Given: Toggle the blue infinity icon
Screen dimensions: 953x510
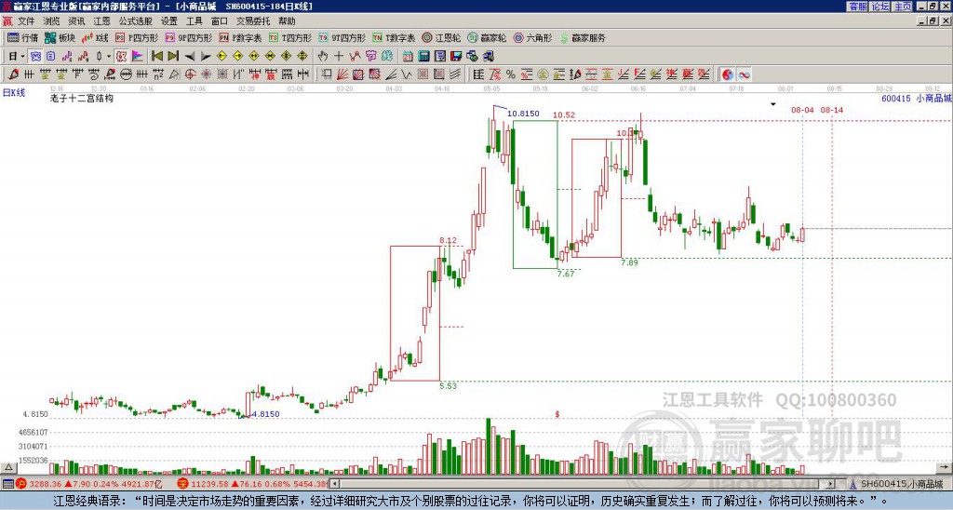Looking at the screenshot, I should click(744, 74).
